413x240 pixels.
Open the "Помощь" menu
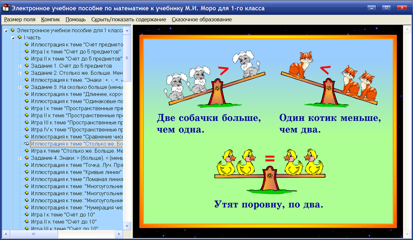click(75, 19)
